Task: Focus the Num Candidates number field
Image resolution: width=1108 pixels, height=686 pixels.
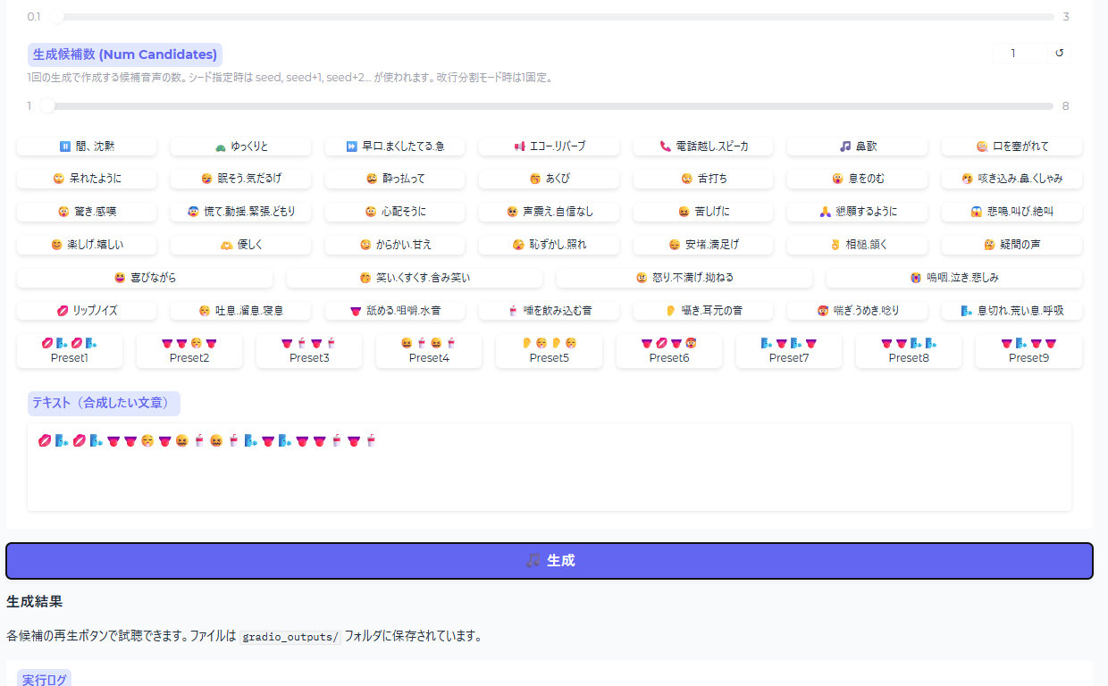Action: pyautogui.click(x=1019, y=54)
